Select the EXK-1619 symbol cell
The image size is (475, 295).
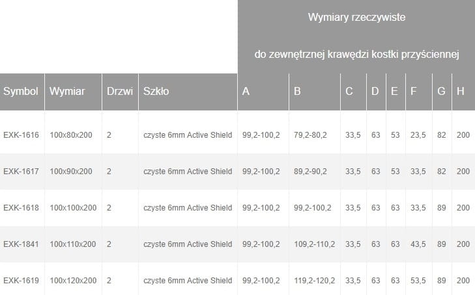coord(22,281)
